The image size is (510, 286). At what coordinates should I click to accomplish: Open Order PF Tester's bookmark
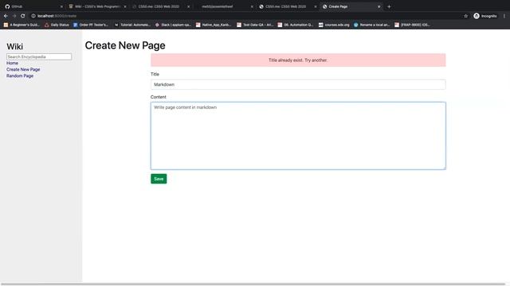[x=91, y=25]
